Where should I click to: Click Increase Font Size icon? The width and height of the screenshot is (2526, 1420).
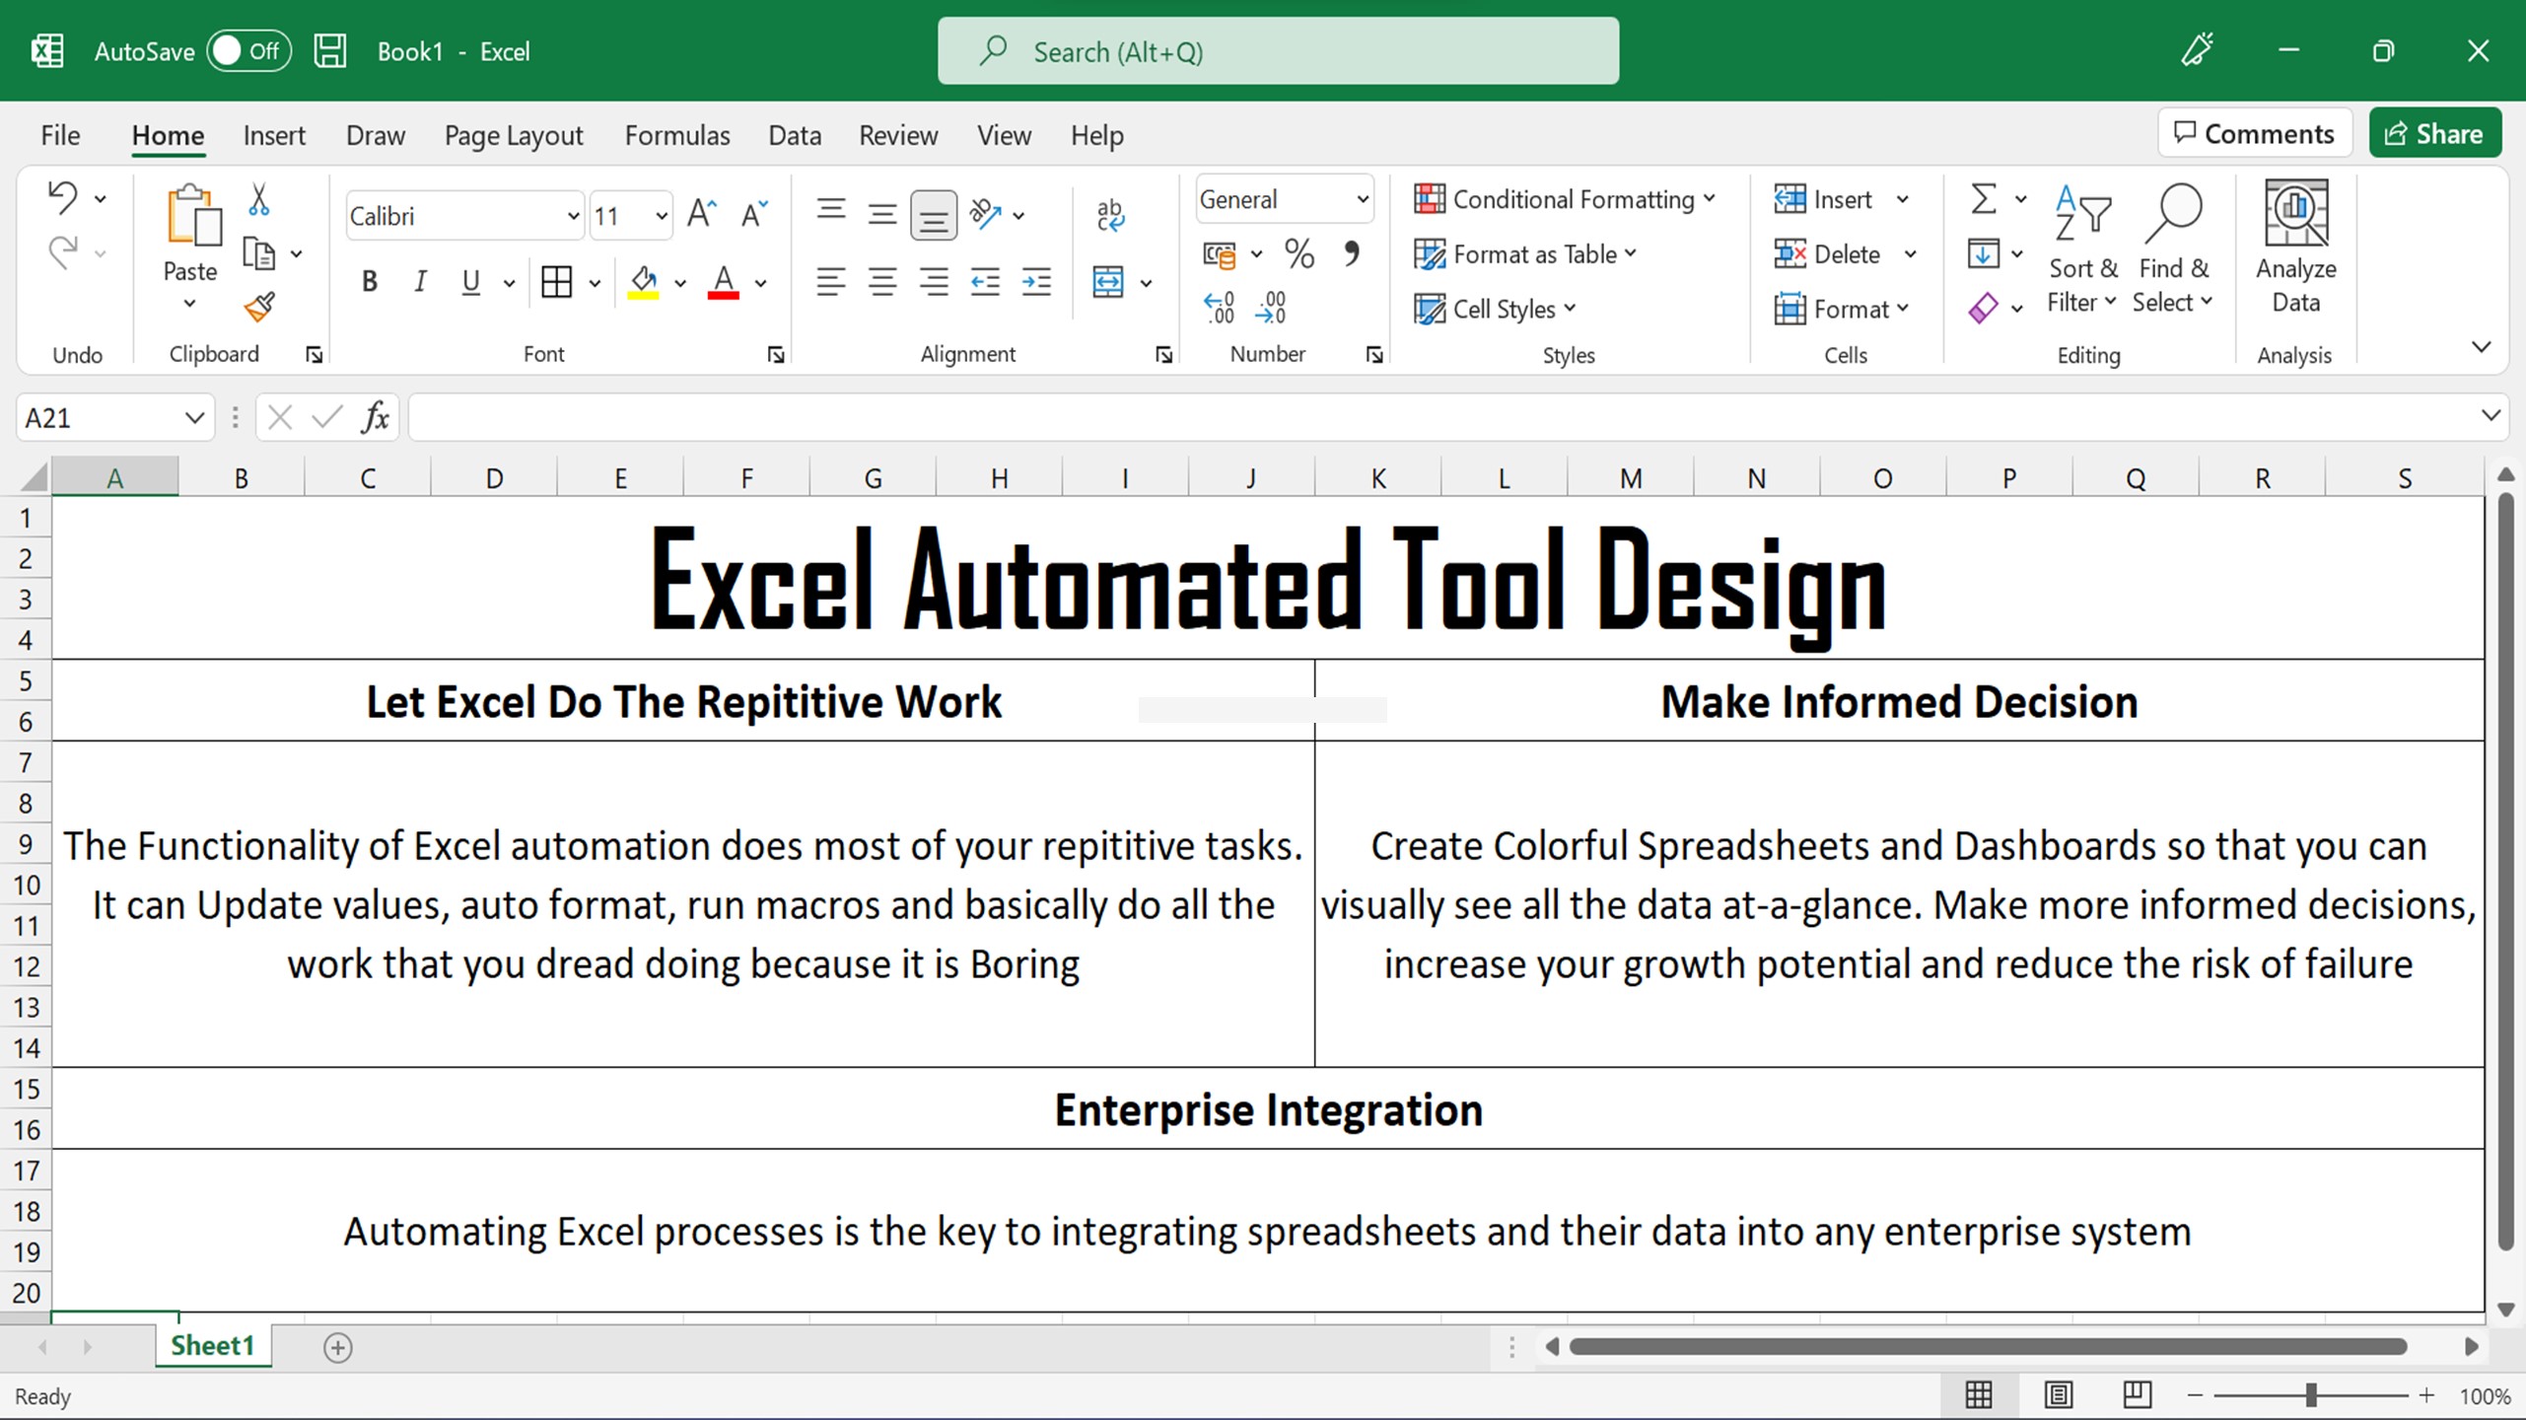coord(702,214)
